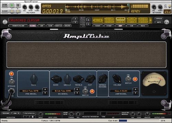
Task: Adjust the Cut knob
Action: coord(90,79)
